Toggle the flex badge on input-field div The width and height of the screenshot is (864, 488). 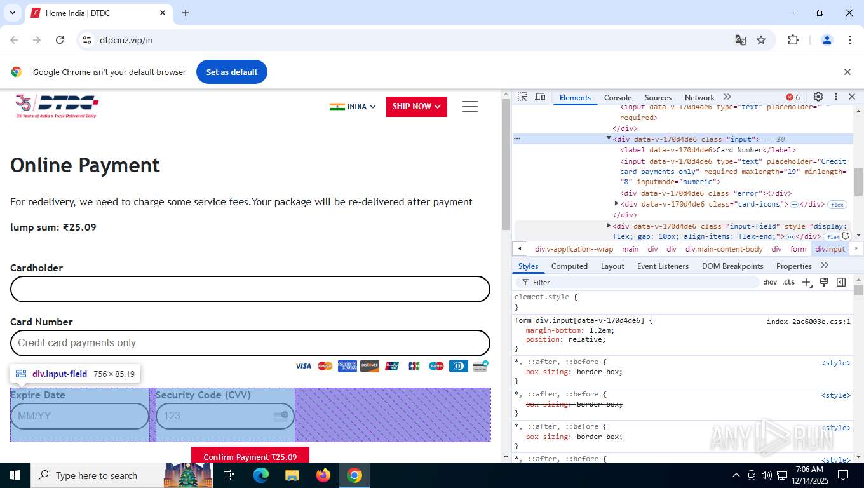pos(833,237)
